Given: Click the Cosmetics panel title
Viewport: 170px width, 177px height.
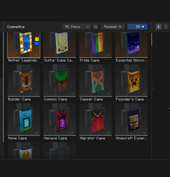Looking at the screenshot, I should click(x=16, y=27).
